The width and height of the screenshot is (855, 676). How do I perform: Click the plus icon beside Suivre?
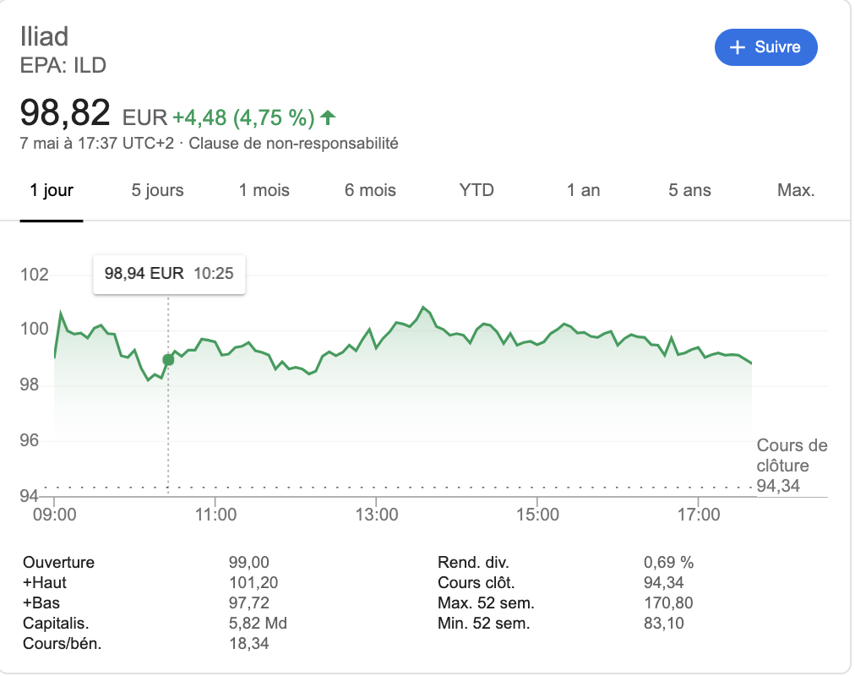point(738,47)
